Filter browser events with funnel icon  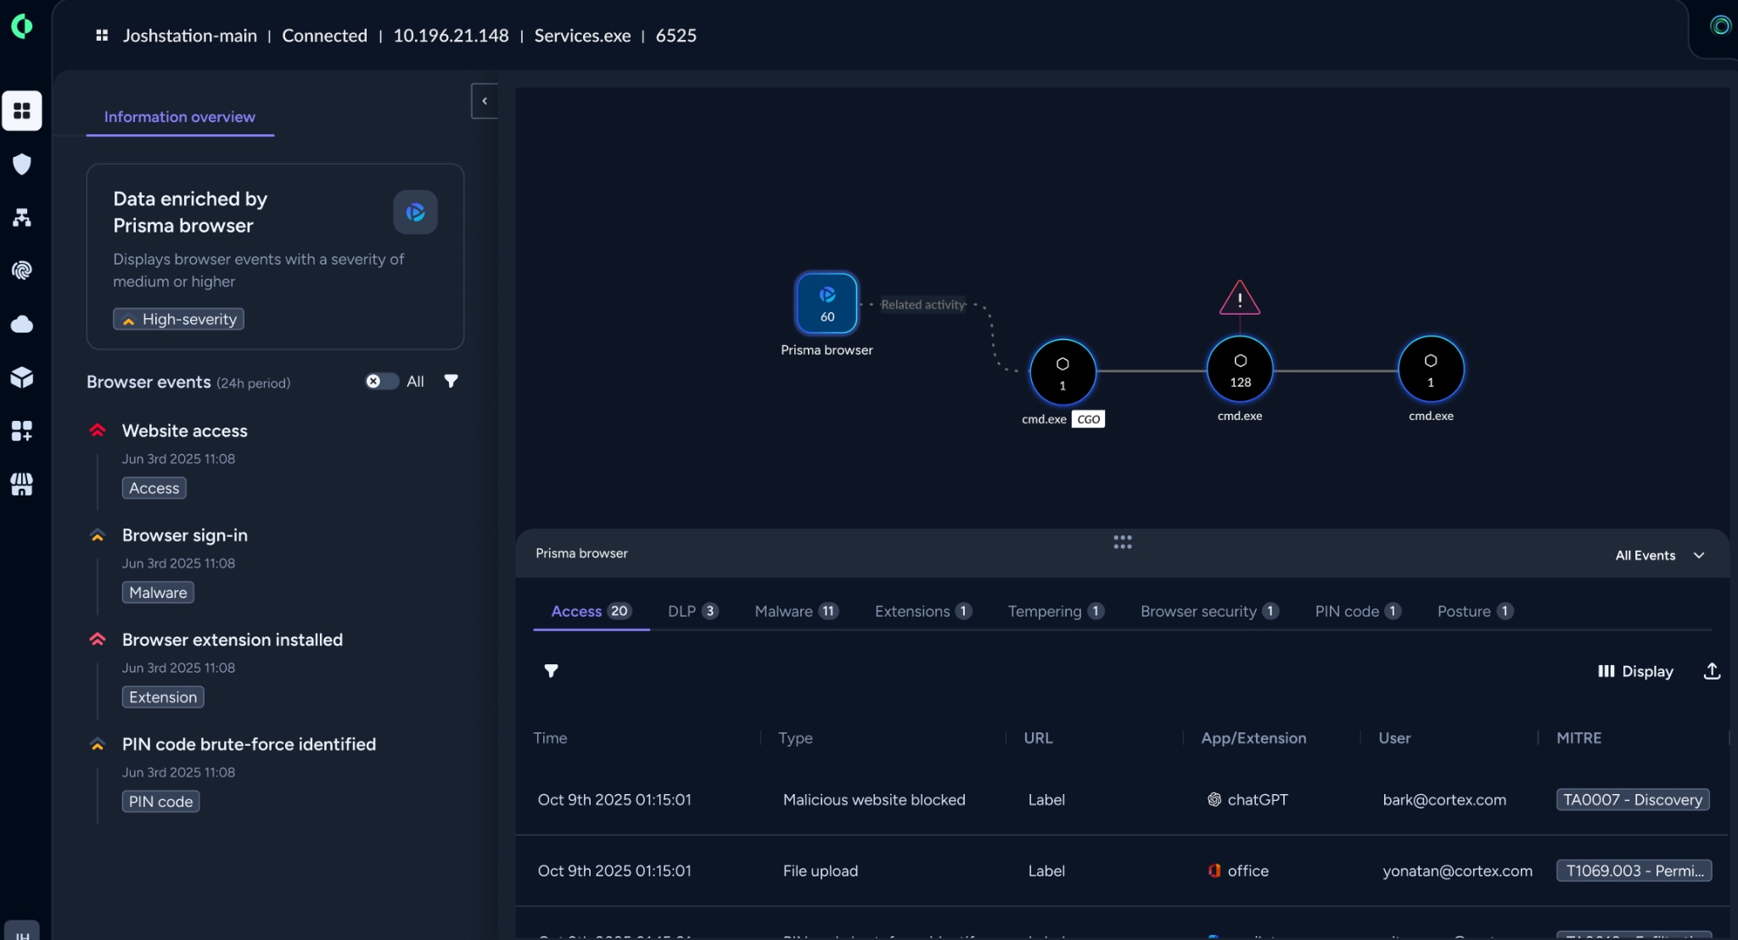pos(451,381)
